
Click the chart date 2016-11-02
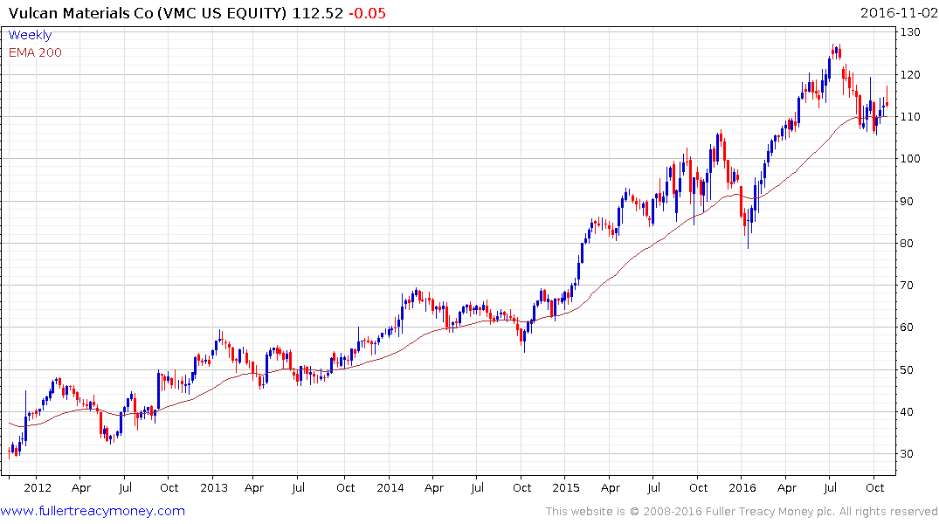click(x=898, y=12)
